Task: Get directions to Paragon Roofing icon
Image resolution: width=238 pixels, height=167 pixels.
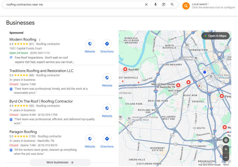Action: click(x=107, y=139)
